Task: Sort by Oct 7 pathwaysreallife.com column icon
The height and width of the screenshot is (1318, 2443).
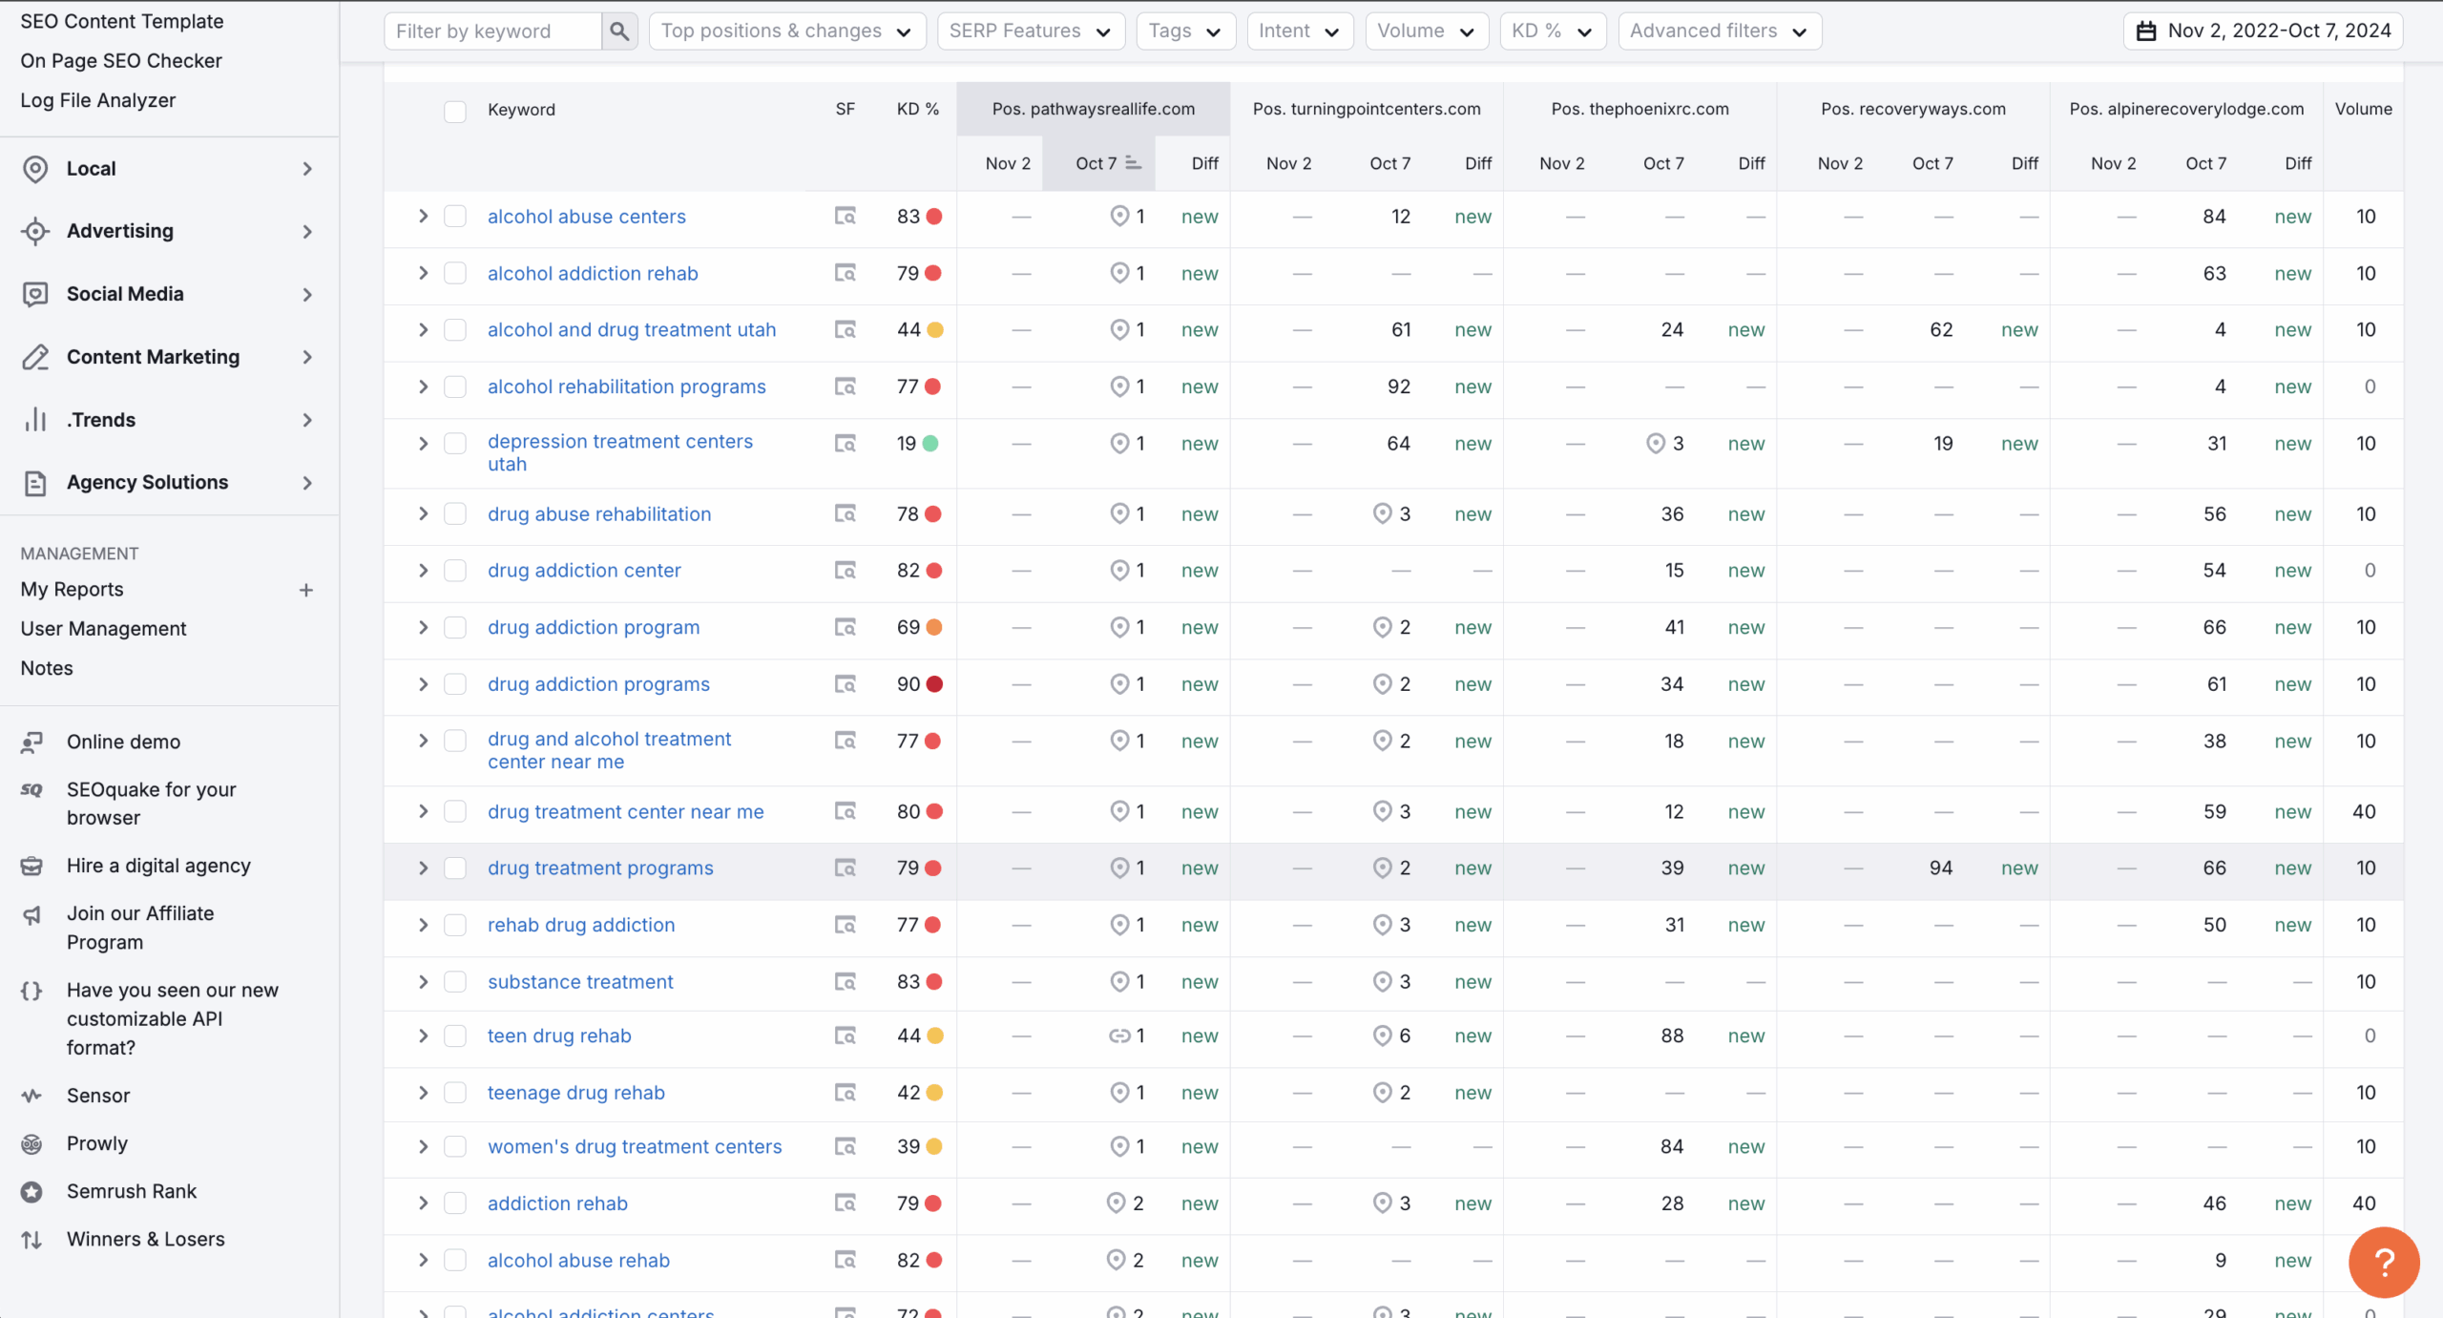Action: tap(1133, 163)
